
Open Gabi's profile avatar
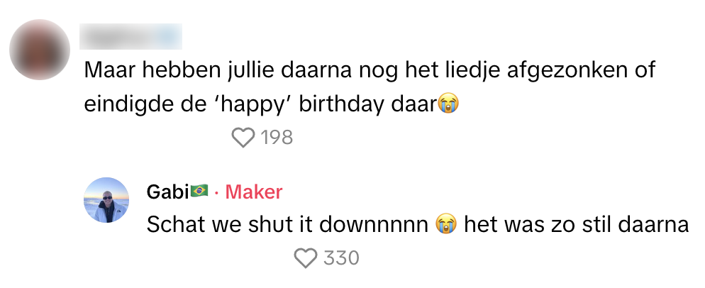(106, 200)
